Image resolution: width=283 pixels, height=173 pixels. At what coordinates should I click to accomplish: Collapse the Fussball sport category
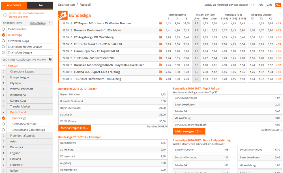[4, 66]
